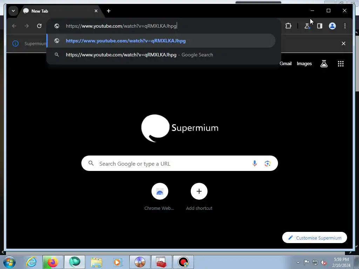Screen dimensions: 359x269
Task: Show hidden tray icons arrow
Action: click(x=298, y=262)
